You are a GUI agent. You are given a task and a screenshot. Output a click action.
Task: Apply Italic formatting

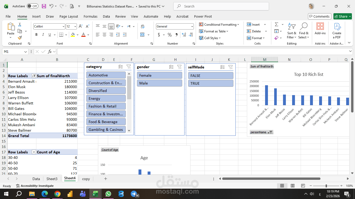43,35
